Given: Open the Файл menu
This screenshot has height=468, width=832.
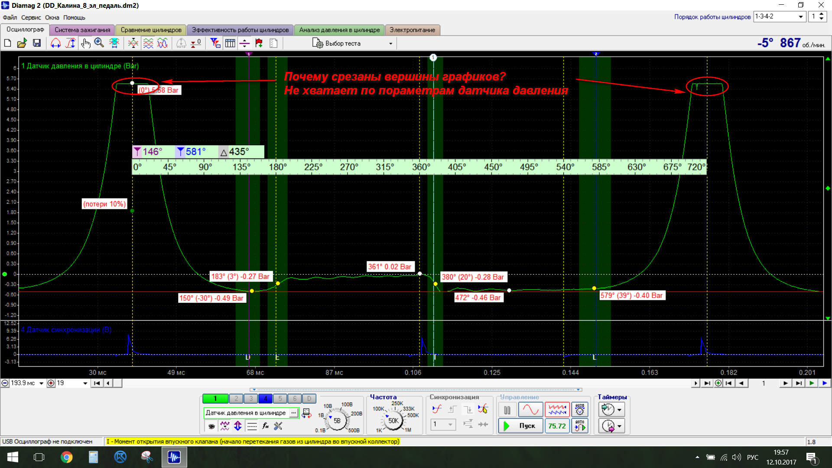Looking at the screenshot, I should [x=10, y=18].
